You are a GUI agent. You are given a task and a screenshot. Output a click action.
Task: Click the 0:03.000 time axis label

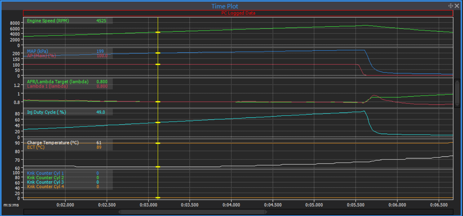click(148, 205)
